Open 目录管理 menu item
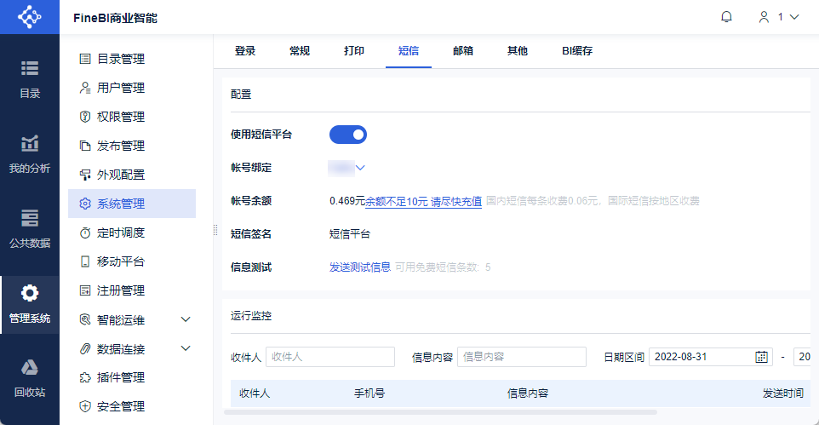Image resolution: width=819 pixels, height=425 pixels. pos(132,59)
